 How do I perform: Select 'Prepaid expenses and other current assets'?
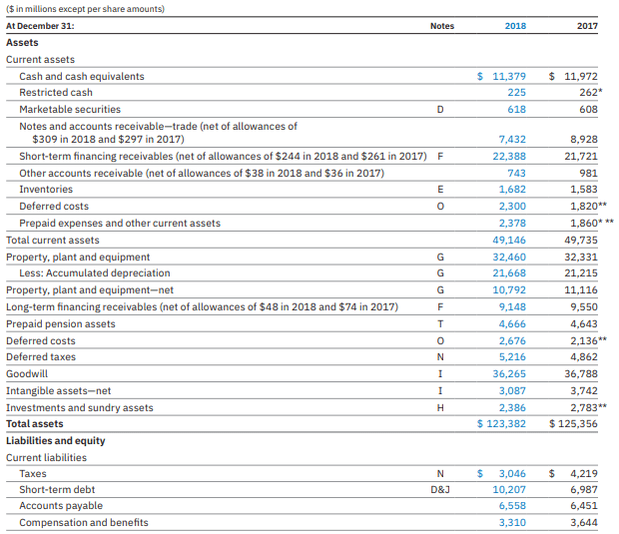coord(120,224)
